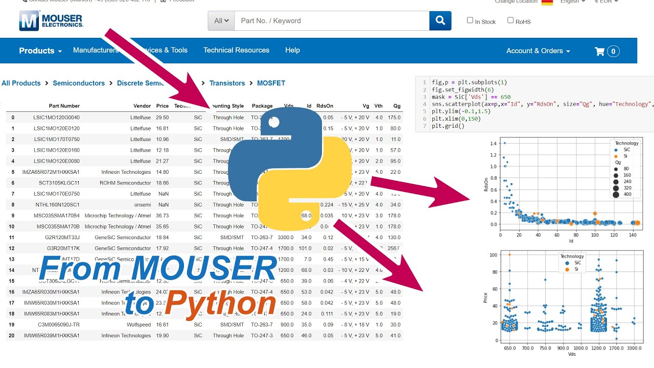
Task: Click the Vendor column header
Action: (x=142, y=106)
